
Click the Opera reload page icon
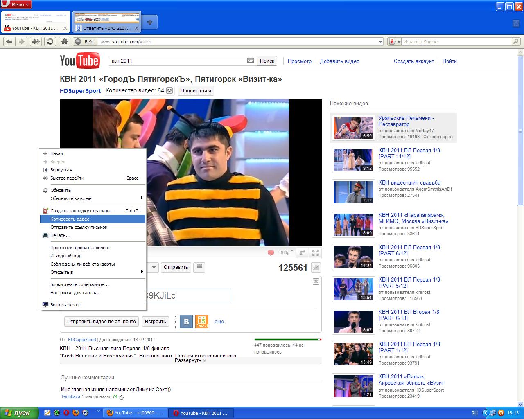click(x=50, y=41)
